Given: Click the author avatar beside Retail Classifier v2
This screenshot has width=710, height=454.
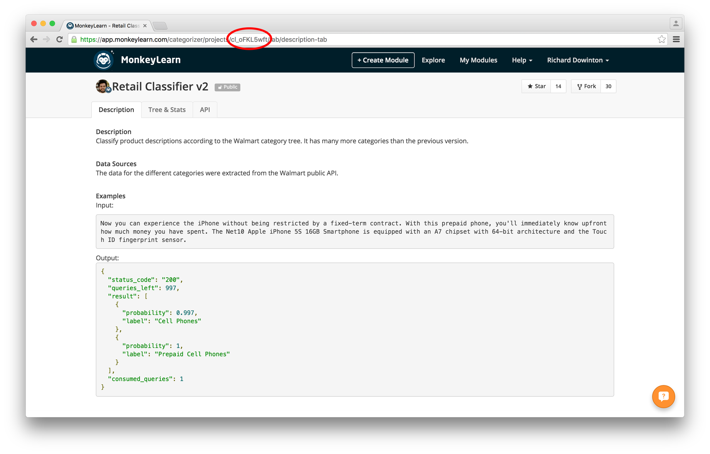Looking at the screenshot, I should pos(103,86).
